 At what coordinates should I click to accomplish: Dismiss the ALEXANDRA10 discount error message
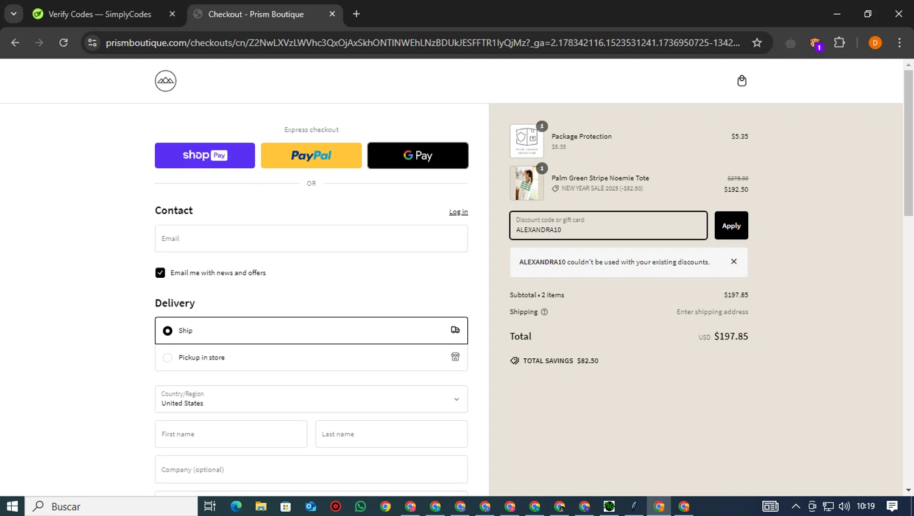point(734,261)
